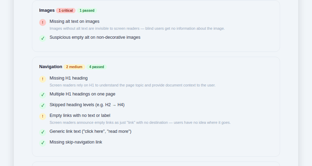Click the green check beside Missing skip-navigation link
The image size is (312, 166).
(x=43, y=143)
